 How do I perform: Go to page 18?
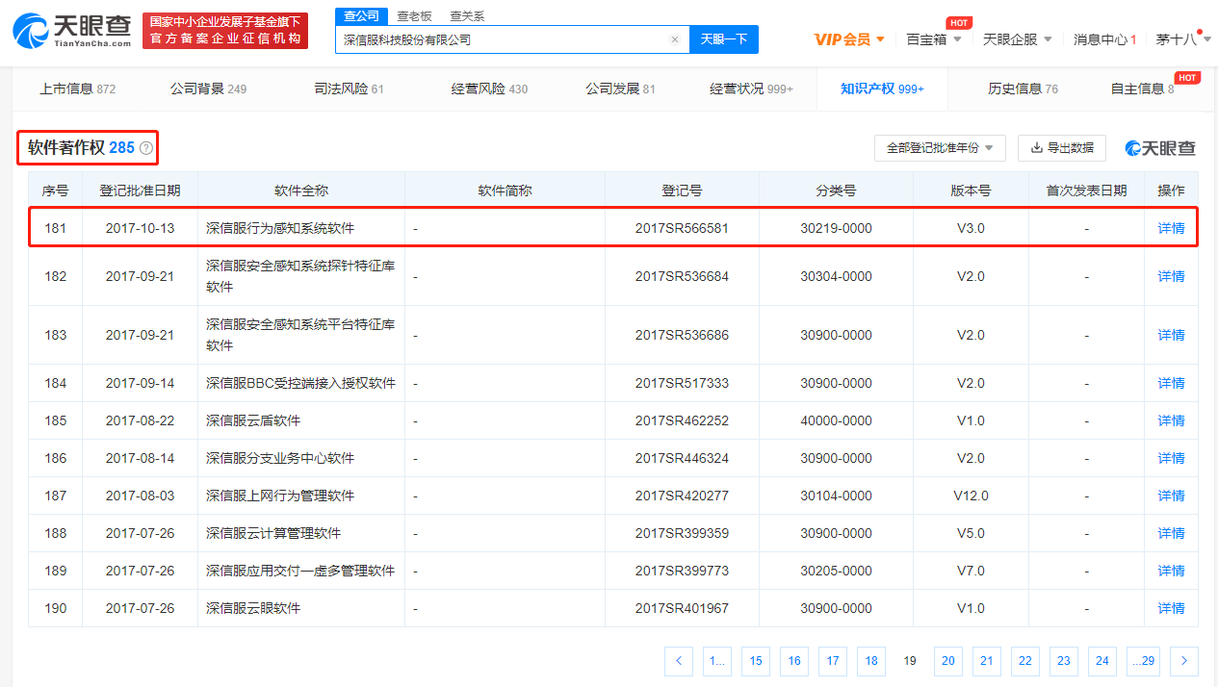pos(871,660)
